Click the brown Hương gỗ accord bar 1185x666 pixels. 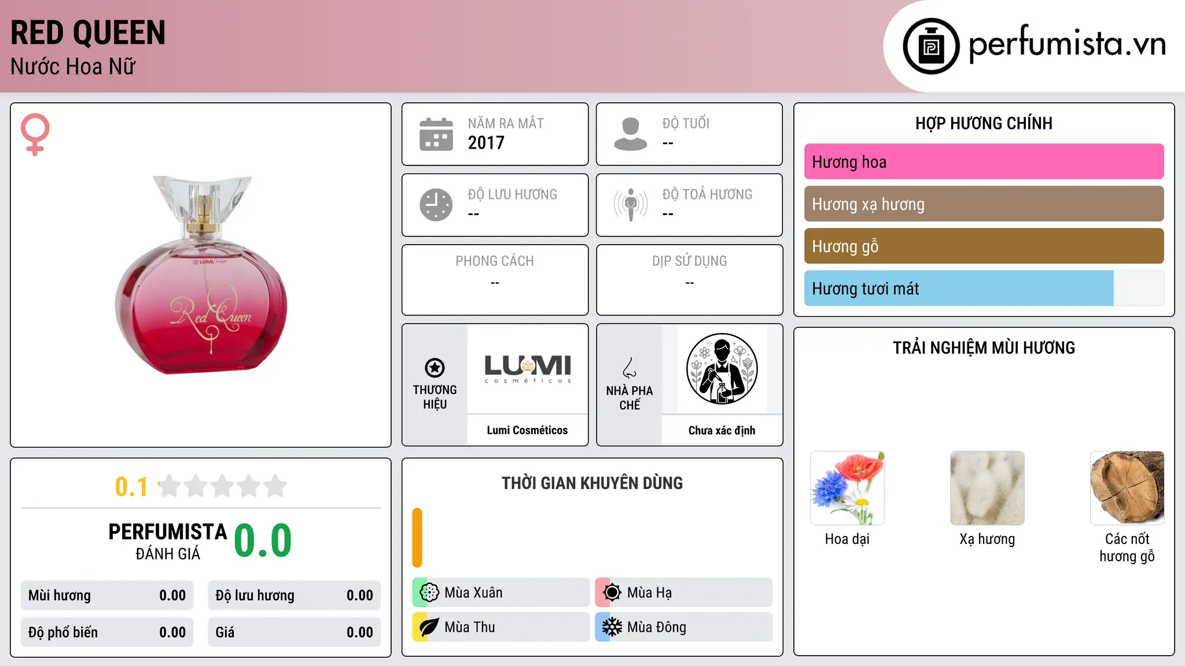point(984,246)
